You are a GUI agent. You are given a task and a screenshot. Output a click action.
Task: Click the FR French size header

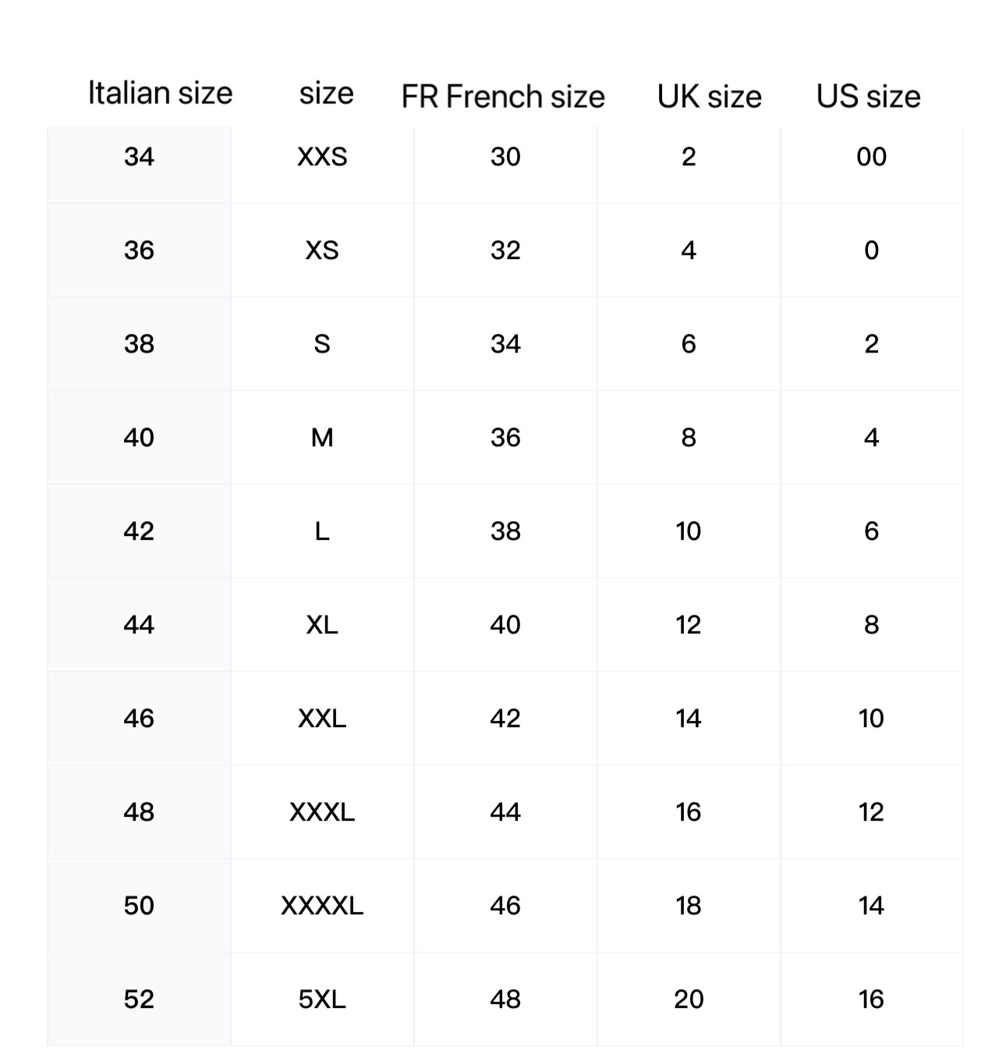tap(503, 97)
